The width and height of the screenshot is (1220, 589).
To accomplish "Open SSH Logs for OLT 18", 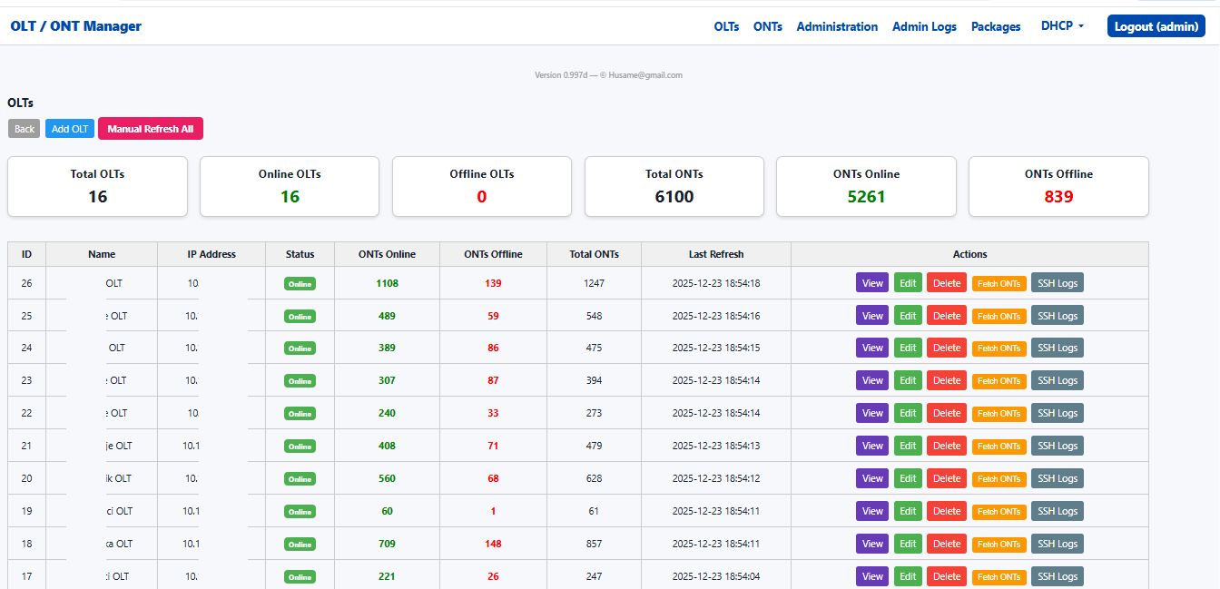I will click(1057, 544).
